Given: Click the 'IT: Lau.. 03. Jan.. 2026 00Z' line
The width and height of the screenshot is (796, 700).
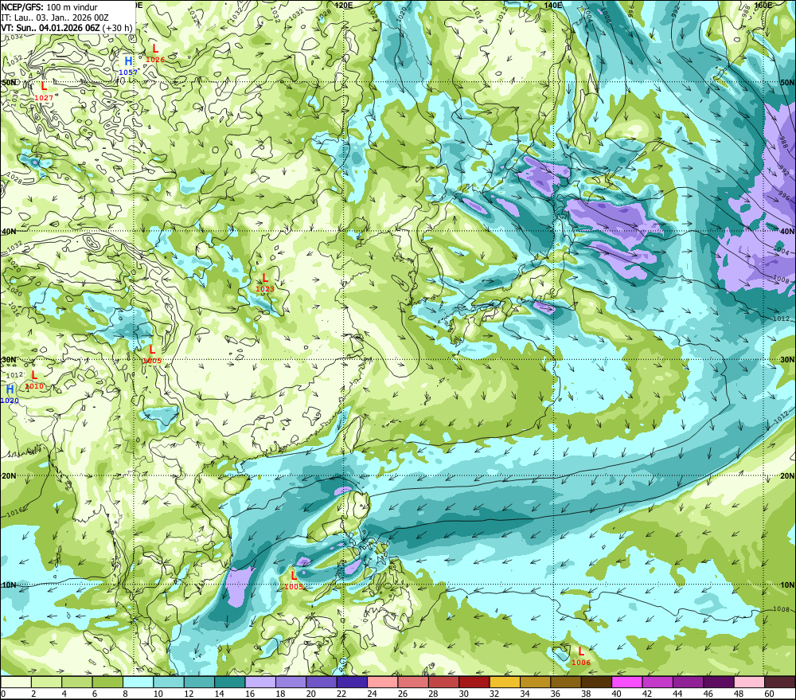Looking at the screenshot, I should [55, 18].
